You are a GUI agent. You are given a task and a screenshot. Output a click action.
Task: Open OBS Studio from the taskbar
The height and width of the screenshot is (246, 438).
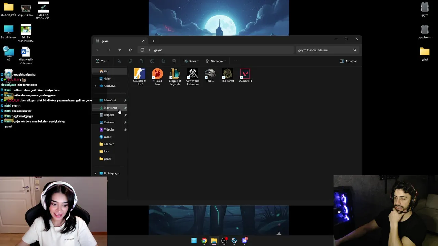[224, 241]
